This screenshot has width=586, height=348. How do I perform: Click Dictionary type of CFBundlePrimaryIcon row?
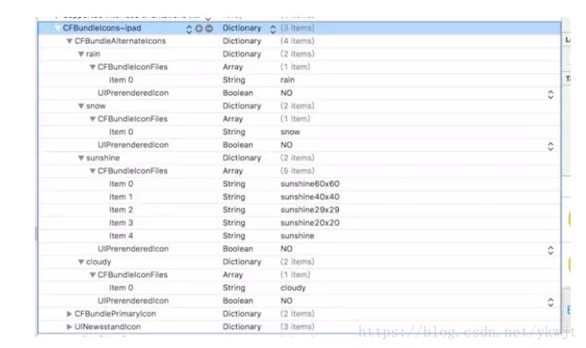(242, 314)
